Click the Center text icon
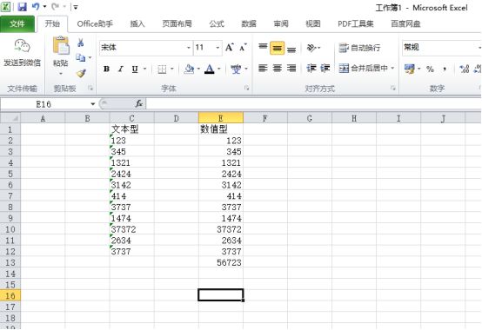 277,69
